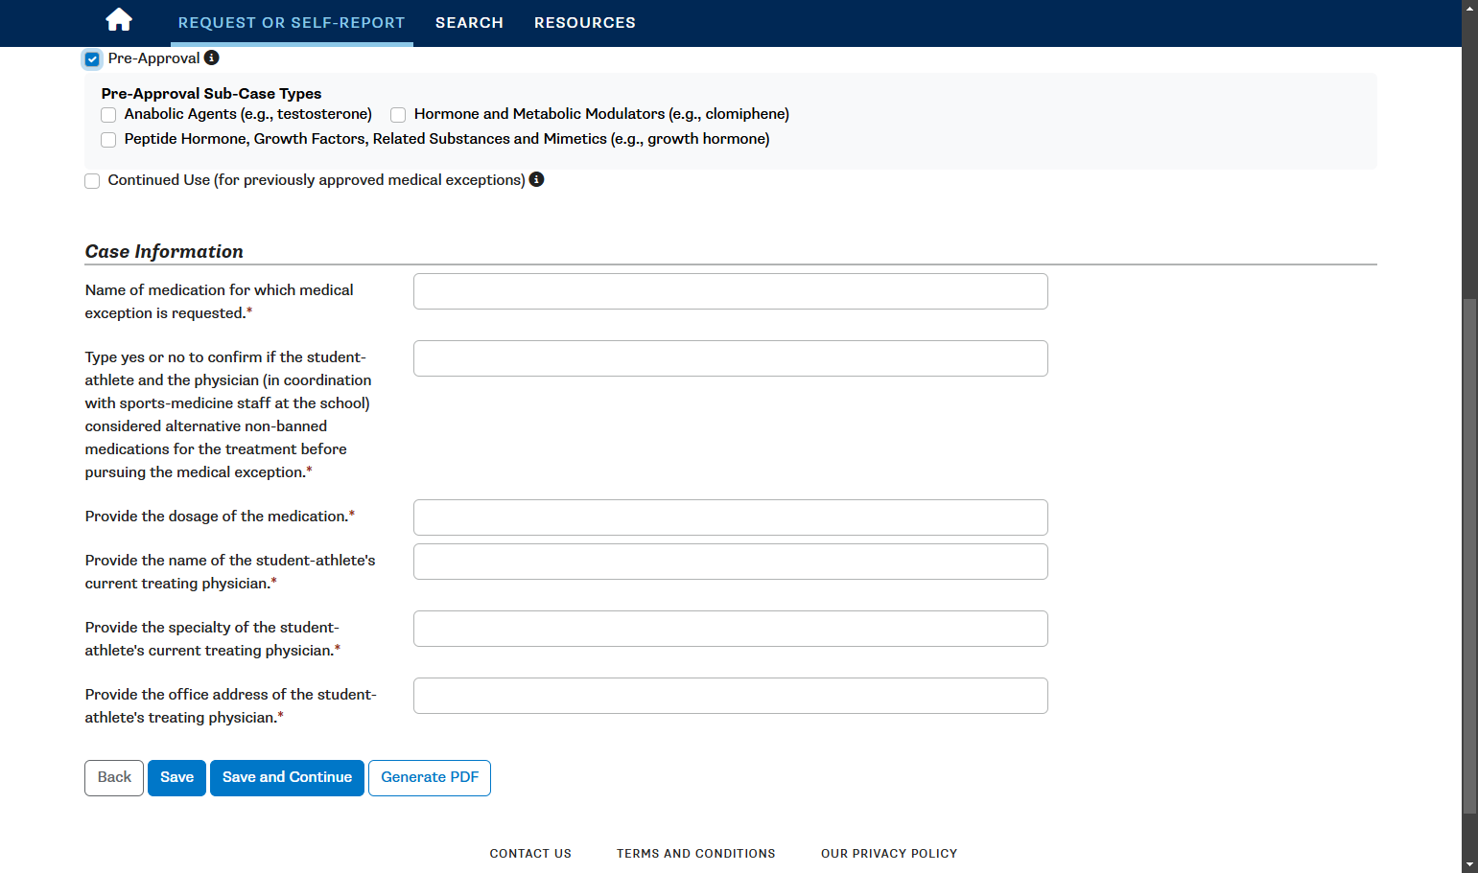The image size is (1478, 873).
Task: Check Hormone and Metabolic Modulators option
Action: point(398,115)
